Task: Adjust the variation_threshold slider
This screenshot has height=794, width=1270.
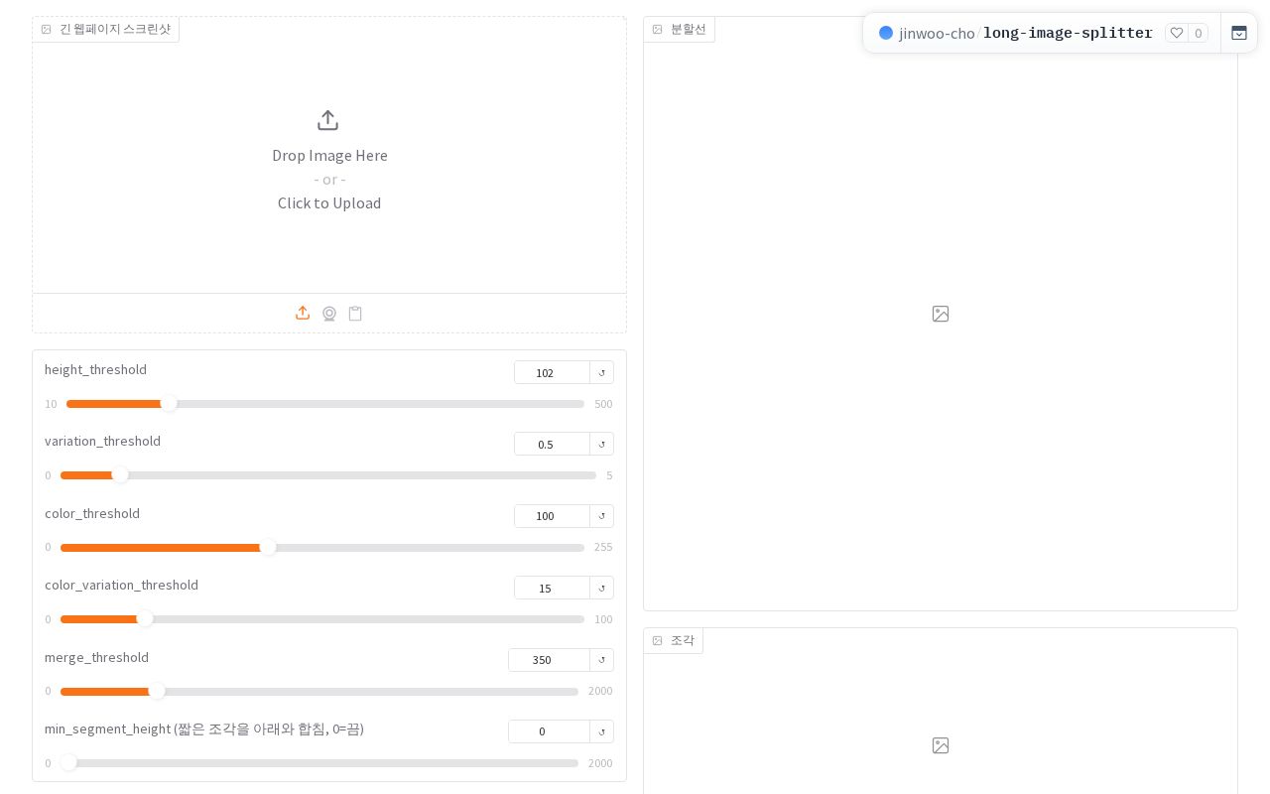Action: pos(328,475)
